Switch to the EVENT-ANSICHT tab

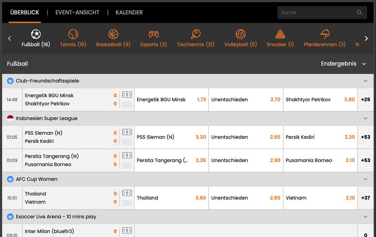[77, 12]
